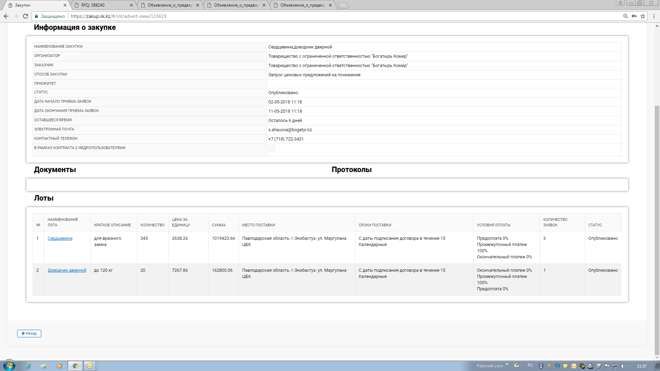This screenshot has height=371, width=660.
Task: Click the Протоколы heading
Action: pyautogui.click(x=352, y=170)
